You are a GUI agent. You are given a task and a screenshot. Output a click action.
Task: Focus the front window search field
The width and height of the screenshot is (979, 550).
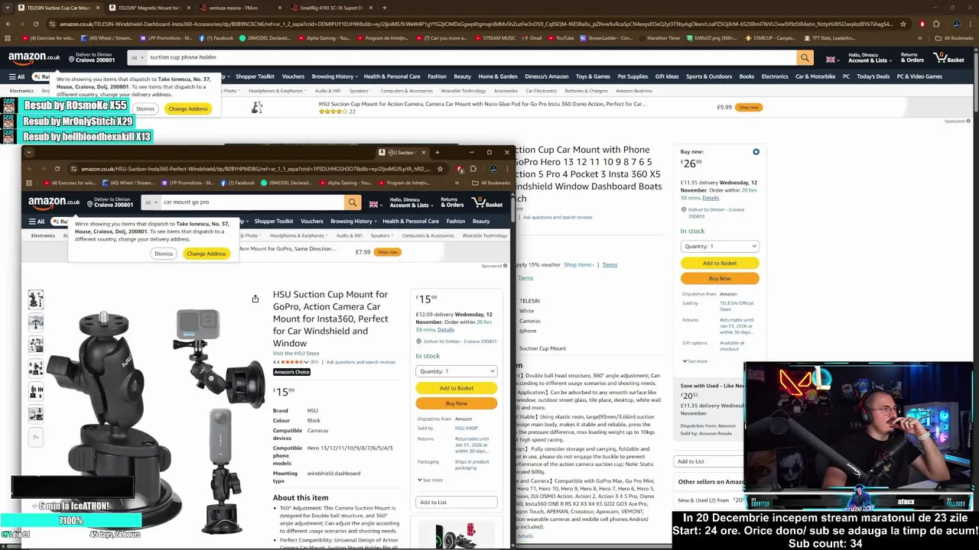click(252, 202)
